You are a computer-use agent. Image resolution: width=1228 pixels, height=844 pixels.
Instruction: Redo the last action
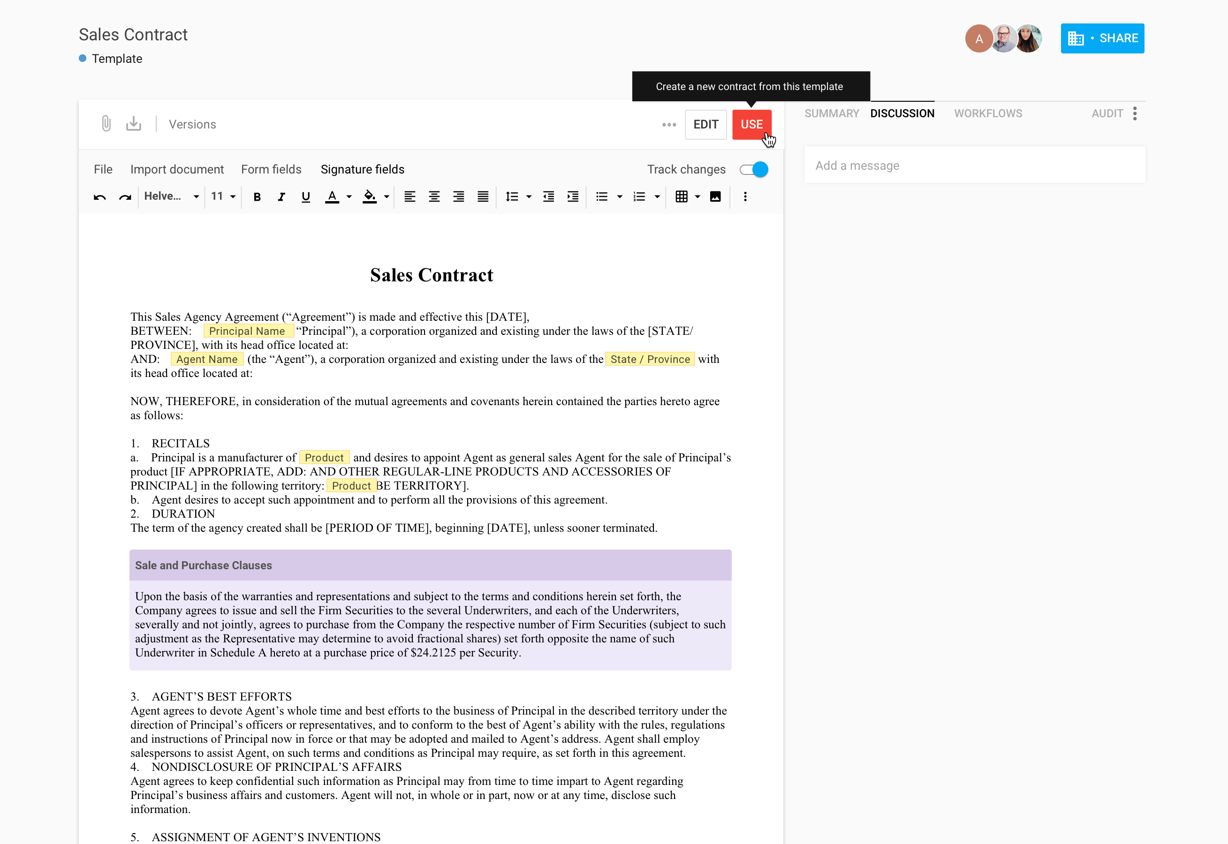point(125,197)
